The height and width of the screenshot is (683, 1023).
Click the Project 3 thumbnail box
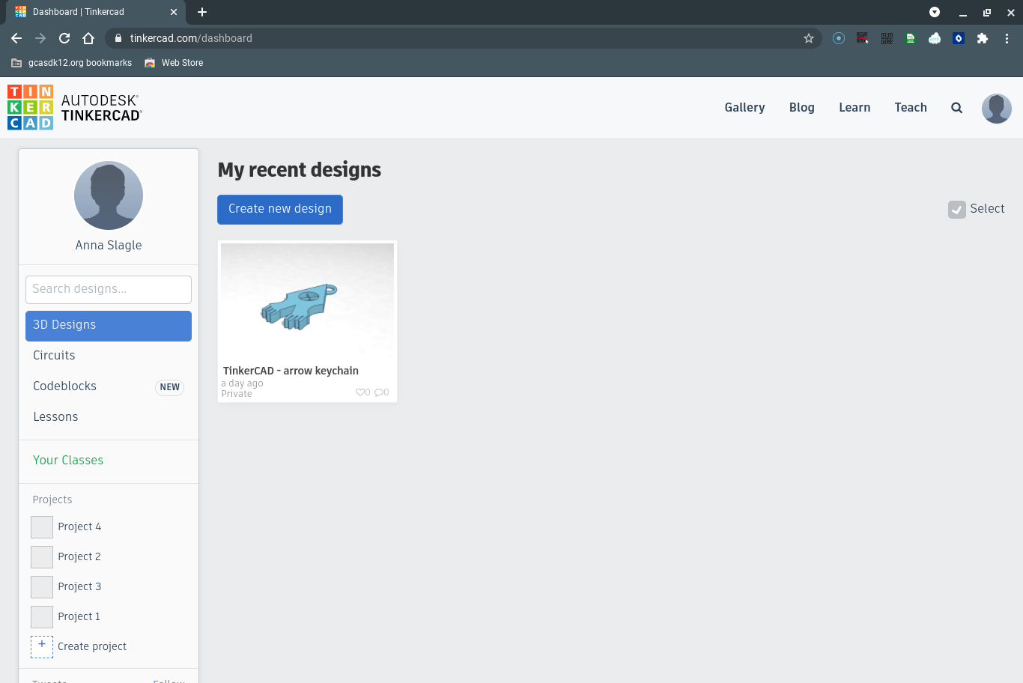[42, 587]
